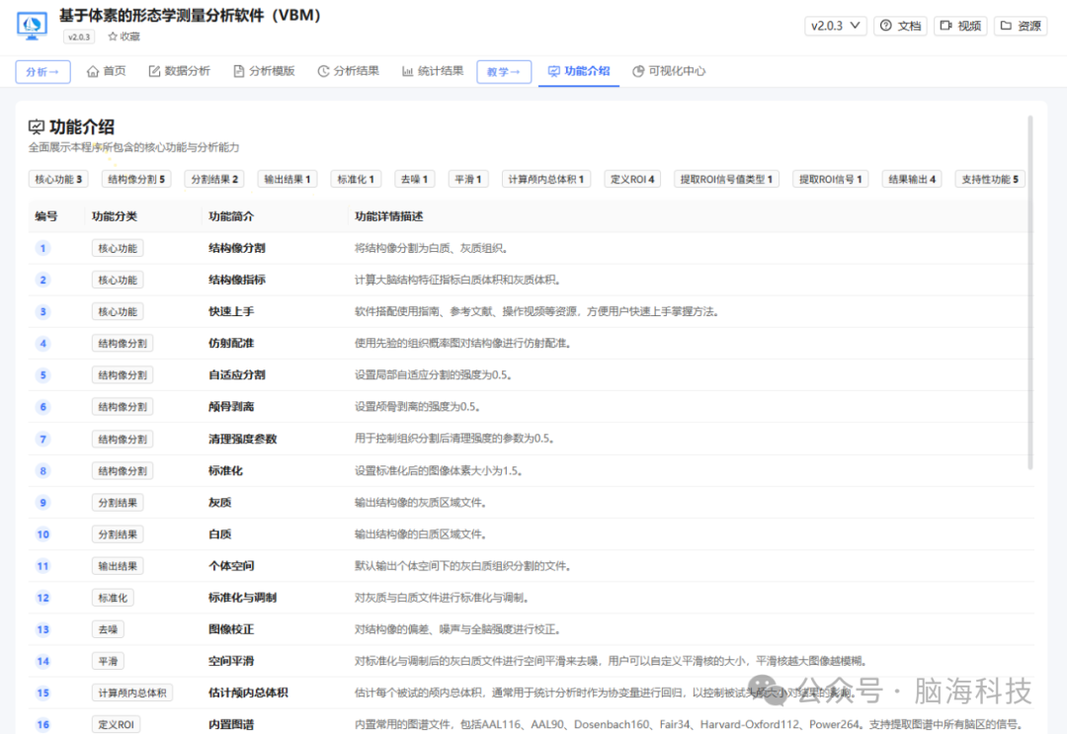Switch to the 分析模版 tab
Screen dimensions: 1067x734
click(x=264, y=71)
